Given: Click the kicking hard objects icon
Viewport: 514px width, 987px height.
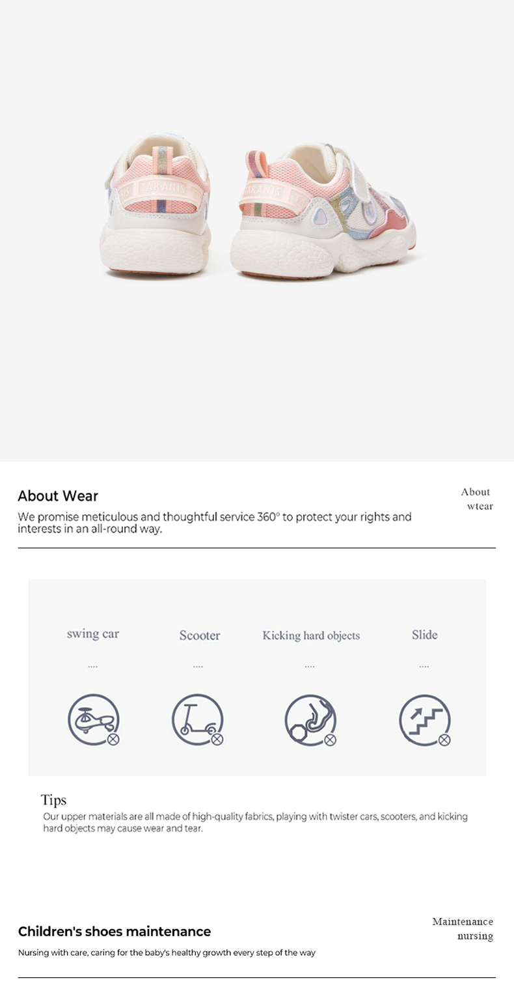Looking at the screenshot, I should point(311,719).
